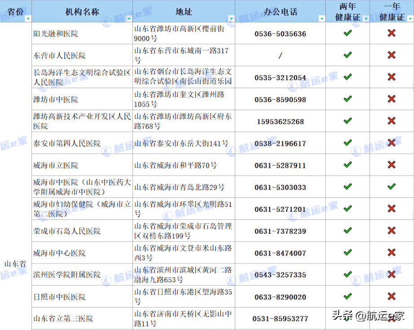
Task: Open the 办公电话 column filter dropdown
Action: pos(322,18)
